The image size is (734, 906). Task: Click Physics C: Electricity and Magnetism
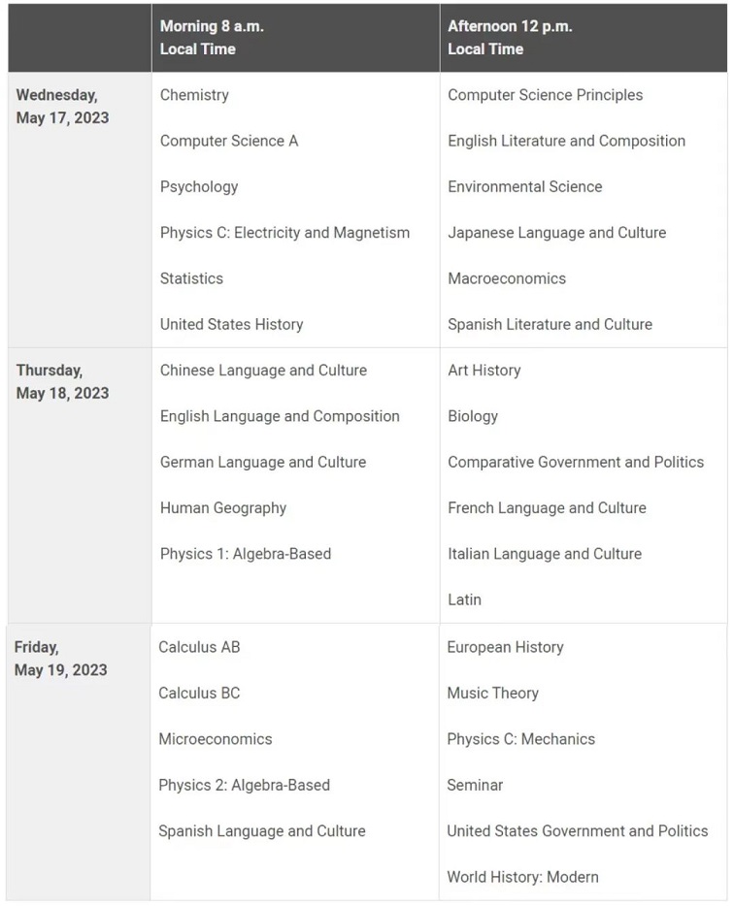click(284, 232)
